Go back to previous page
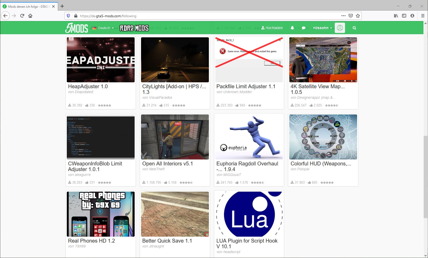 pyautogui.click(x=6, y=16)
